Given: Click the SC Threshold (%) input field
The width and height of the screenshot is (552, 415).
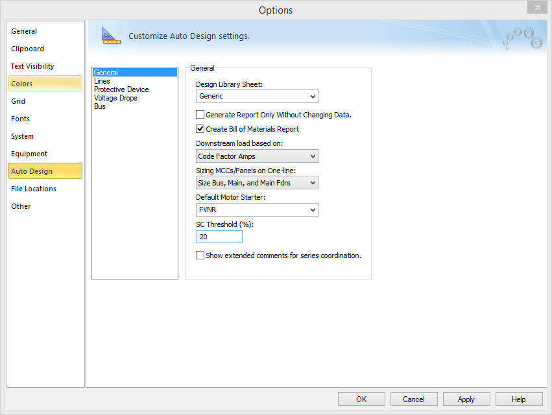Looking at the screenshot, I should point(219,237).
